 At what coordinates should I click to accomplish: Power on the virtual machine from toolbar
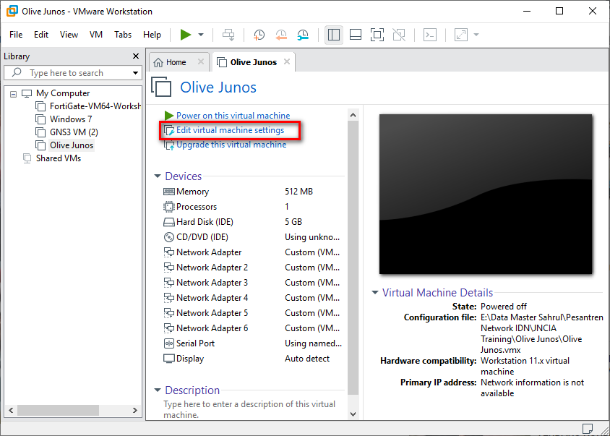(x=185, y=34)
